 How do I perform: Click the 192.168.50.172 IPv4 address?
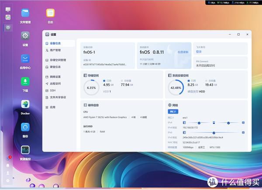click(x=190, y=128)
